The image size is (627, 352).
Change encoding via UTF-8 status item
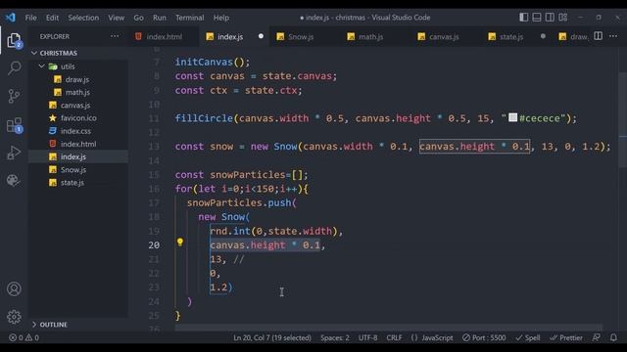368,337
